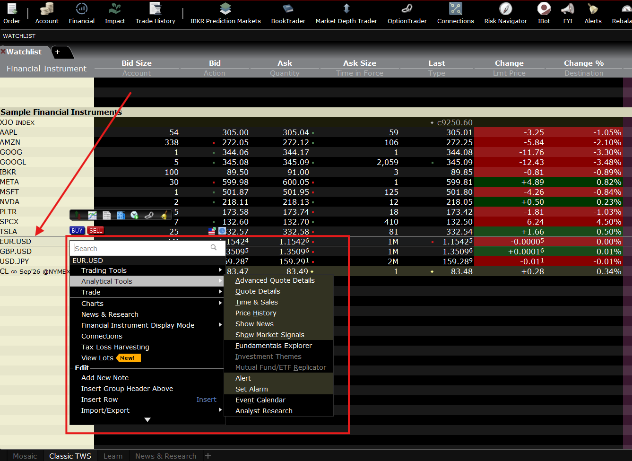Viewport: 632px width, 461px height.
Task: Open the FYI notifications megaphone
Action: (568, 13)
